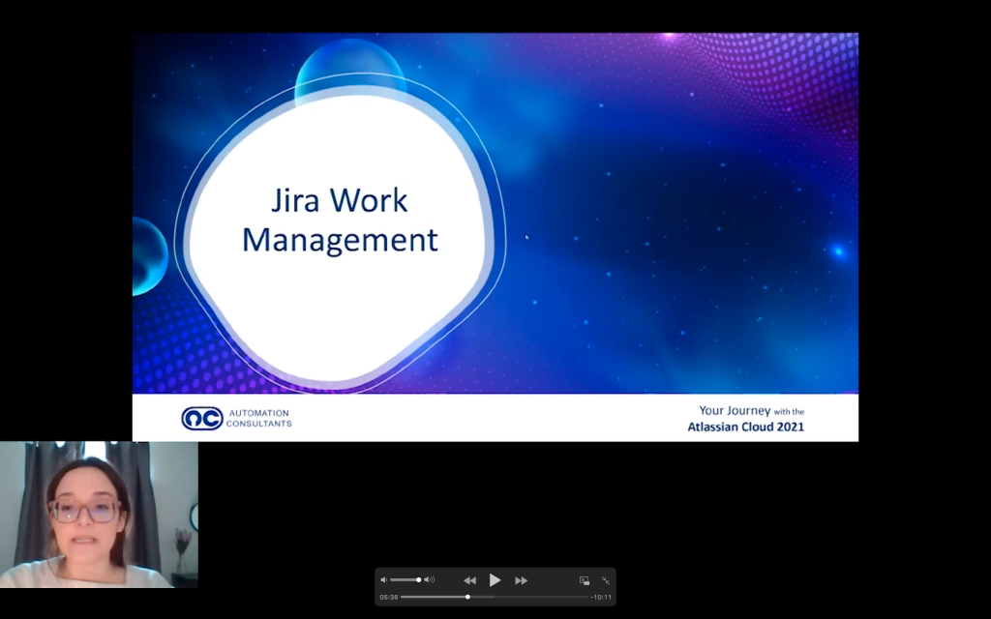Click the Automation Consultants logo
Image resolution: width=991 pixels, height=619 pixels.
202,418
